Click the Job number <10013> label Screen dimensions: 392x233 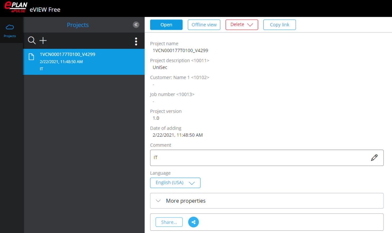(x=172, y=94)
